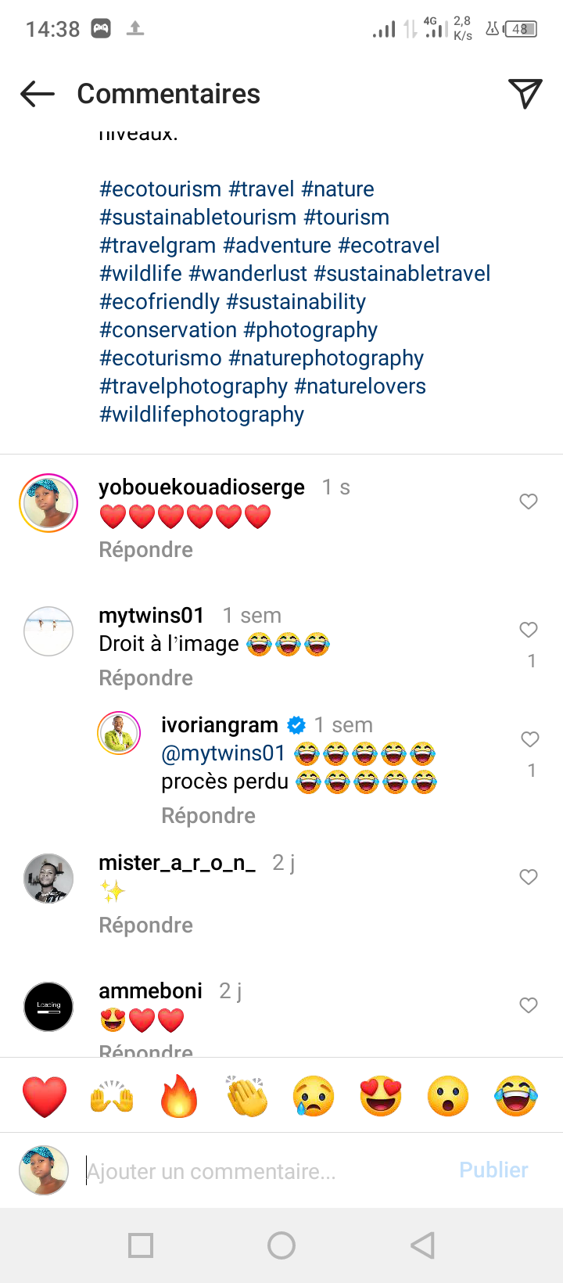Tap Répondre under mytwins01's comment

tap(145, 678)
